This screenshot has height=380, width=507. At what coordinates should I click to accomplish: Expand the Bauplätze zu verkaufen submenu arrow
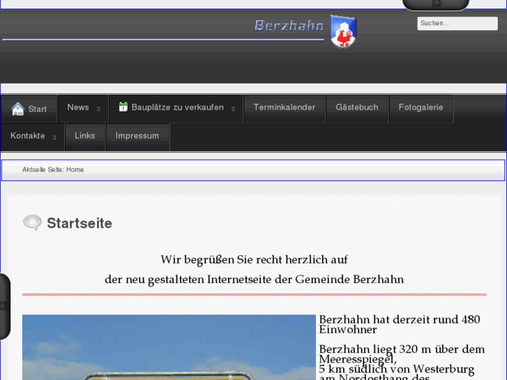233,109
